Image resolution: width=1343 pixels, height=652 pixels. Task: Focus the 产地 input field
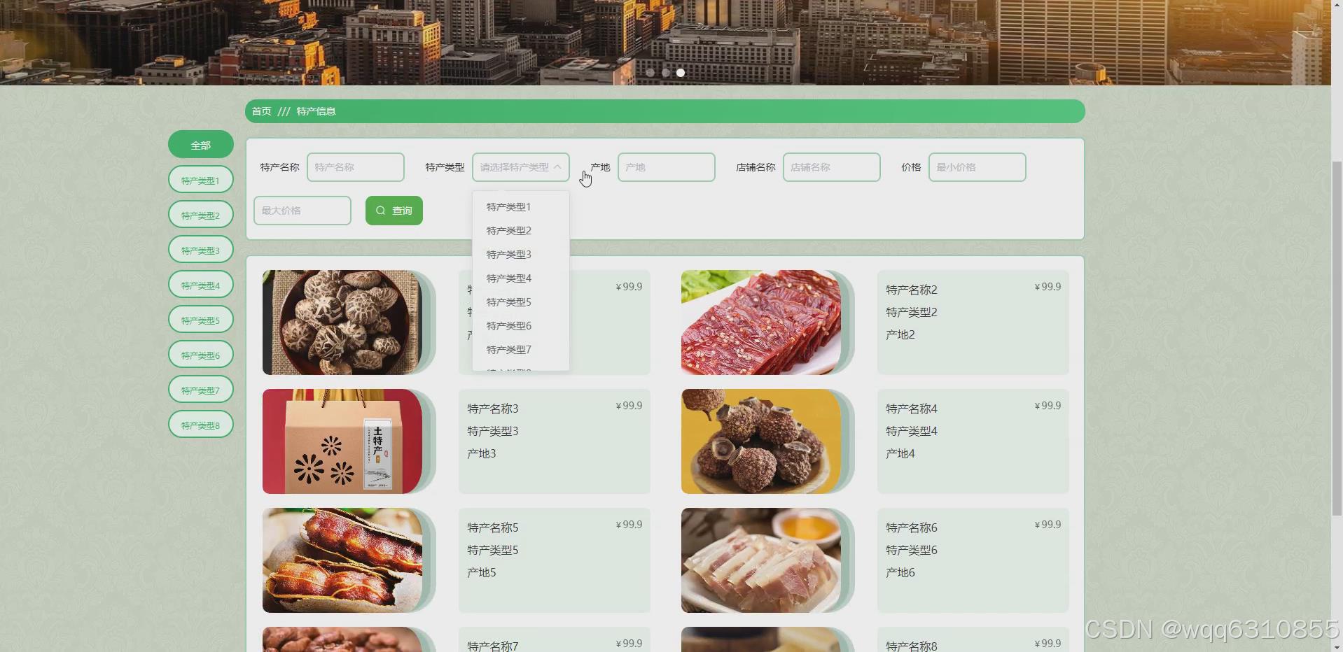click(667, 167)
